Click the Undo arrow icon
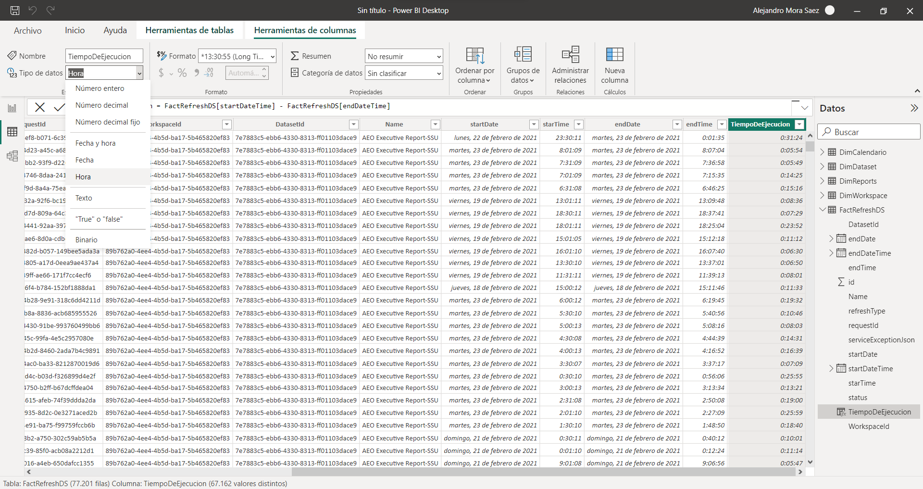 [x=33, y=10]
